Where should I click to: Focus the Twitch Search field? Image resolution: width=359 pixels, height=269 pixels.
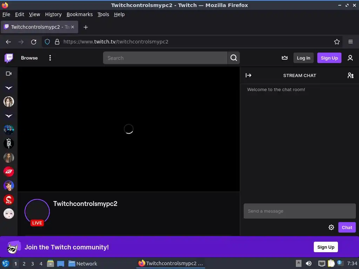(x=165, y=58)
